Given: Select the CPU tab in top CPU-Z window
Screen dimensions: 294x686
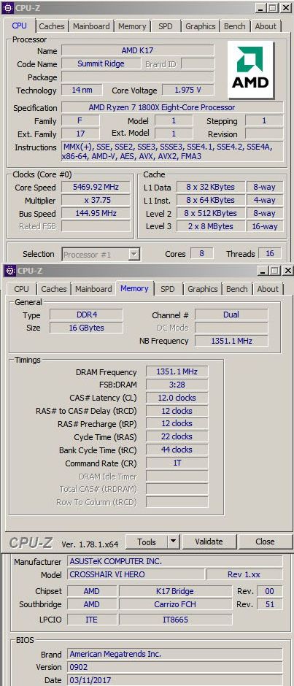Looking at the screenshot, I should coord(19,26).
